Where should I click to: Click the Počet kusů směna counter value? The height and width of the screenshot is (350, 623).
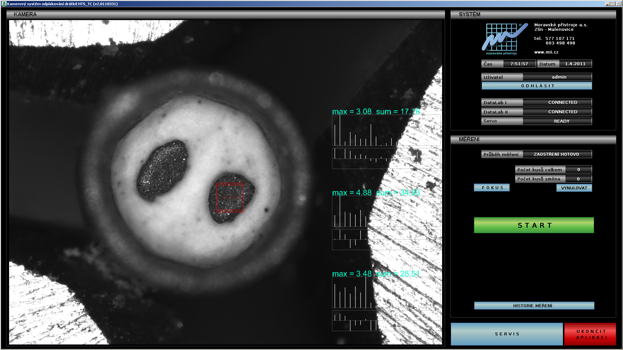[578, 179]
